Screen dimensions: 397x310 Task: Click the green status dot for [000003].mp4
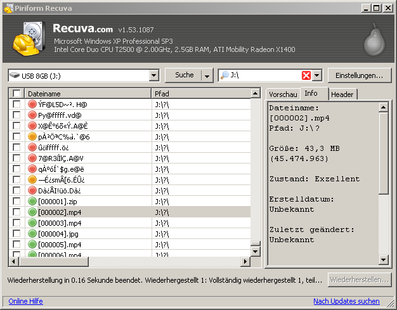(32, 223)
